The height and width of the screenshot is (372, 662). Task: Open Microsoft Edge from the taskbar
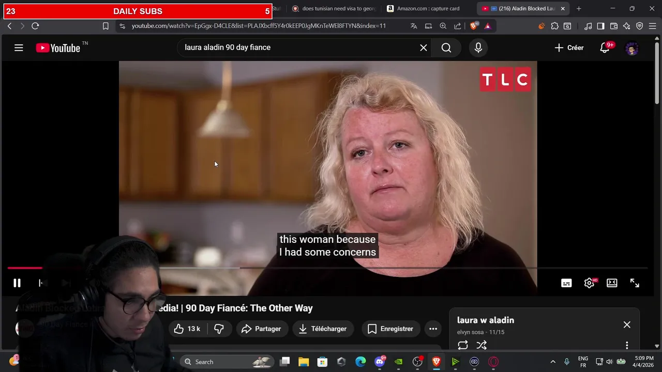coord(360,362)
